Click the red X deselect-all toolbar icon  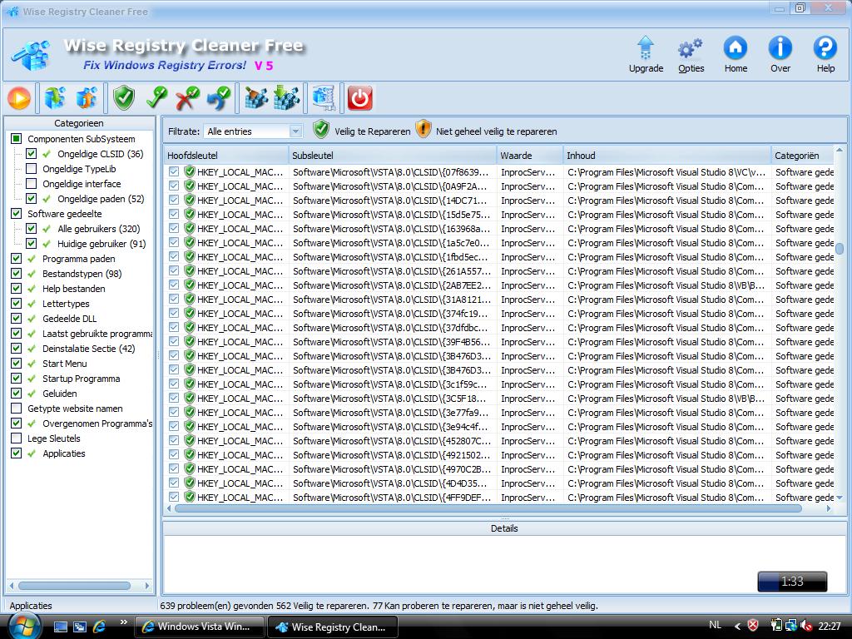point(187,98)
